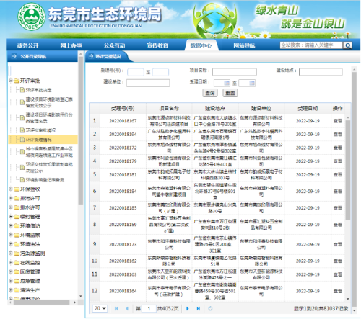Click cell 20220018185 in row 7
361x319 pixels.
123,208
